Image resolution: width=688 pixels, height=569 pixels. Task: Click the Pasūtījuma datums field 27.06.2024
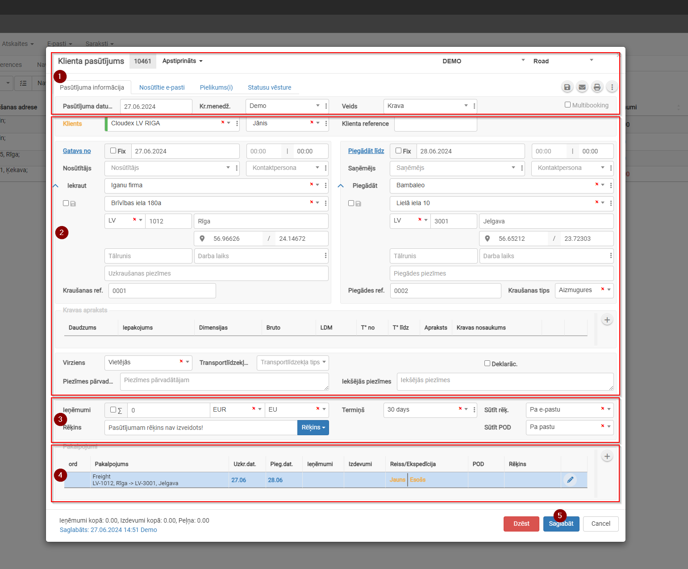156,107
